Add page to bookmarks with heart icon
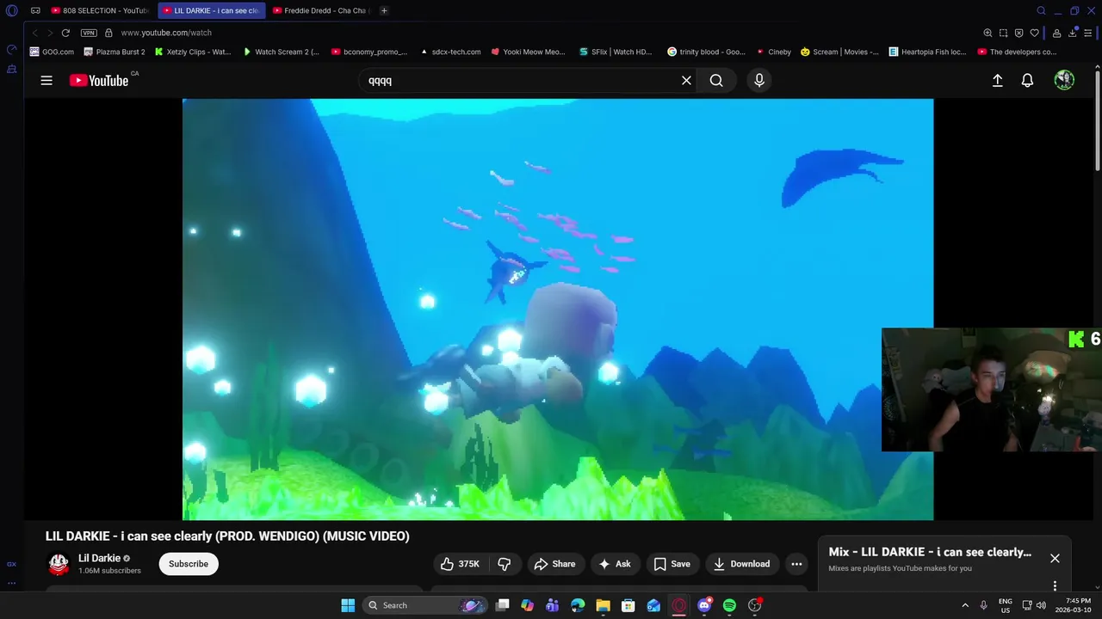 click(1034, 33)
